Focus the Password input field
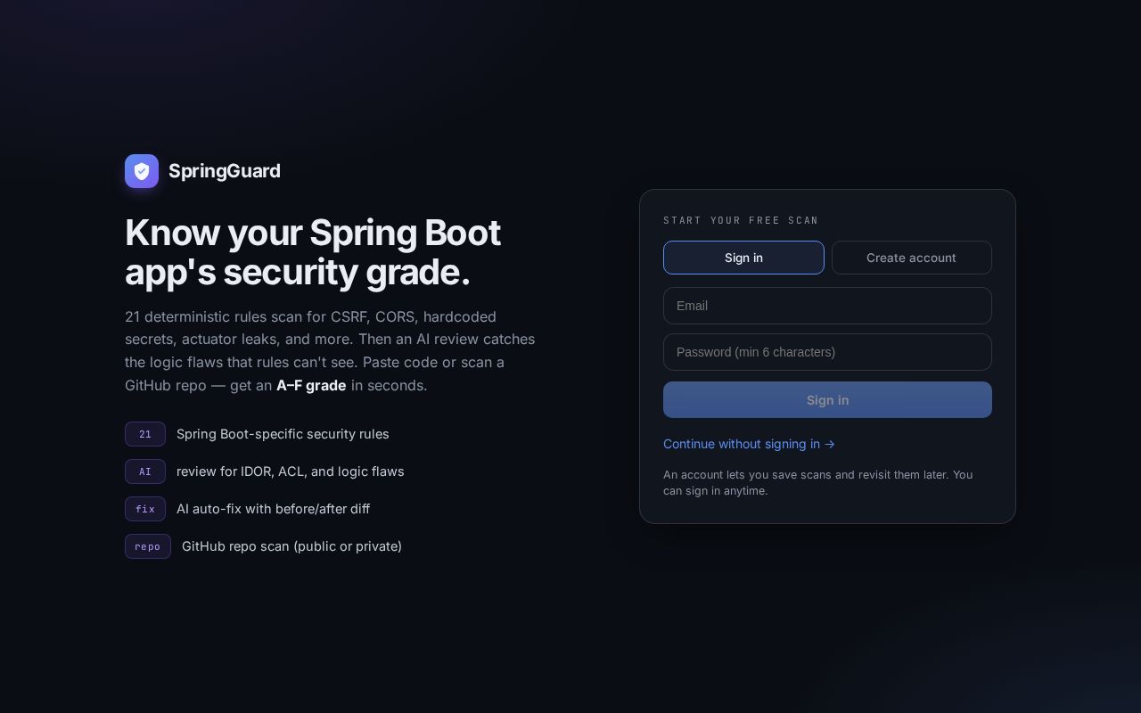The width and height of the screenshot is (1141, 713). coord(827,352)
